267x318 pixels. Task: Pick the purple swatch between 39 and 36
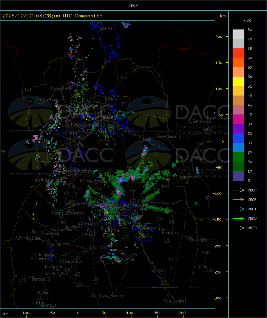[238, 128]
